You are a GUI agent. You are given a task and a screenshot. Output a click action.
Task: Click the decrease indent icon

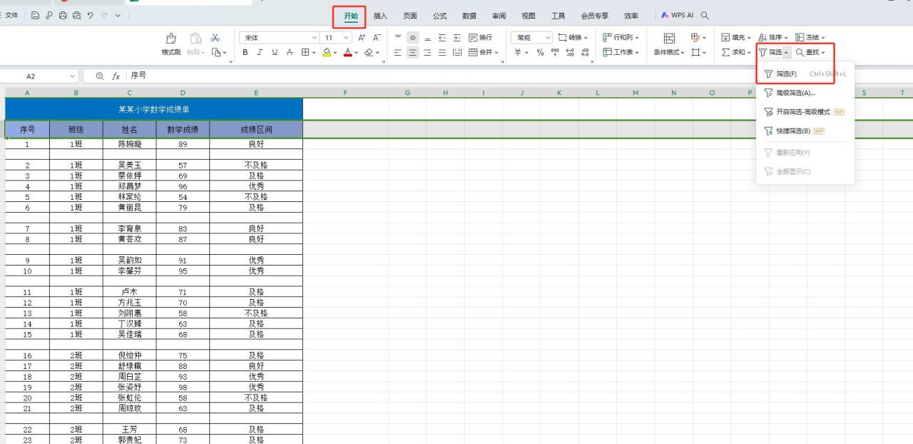point(442,38)
